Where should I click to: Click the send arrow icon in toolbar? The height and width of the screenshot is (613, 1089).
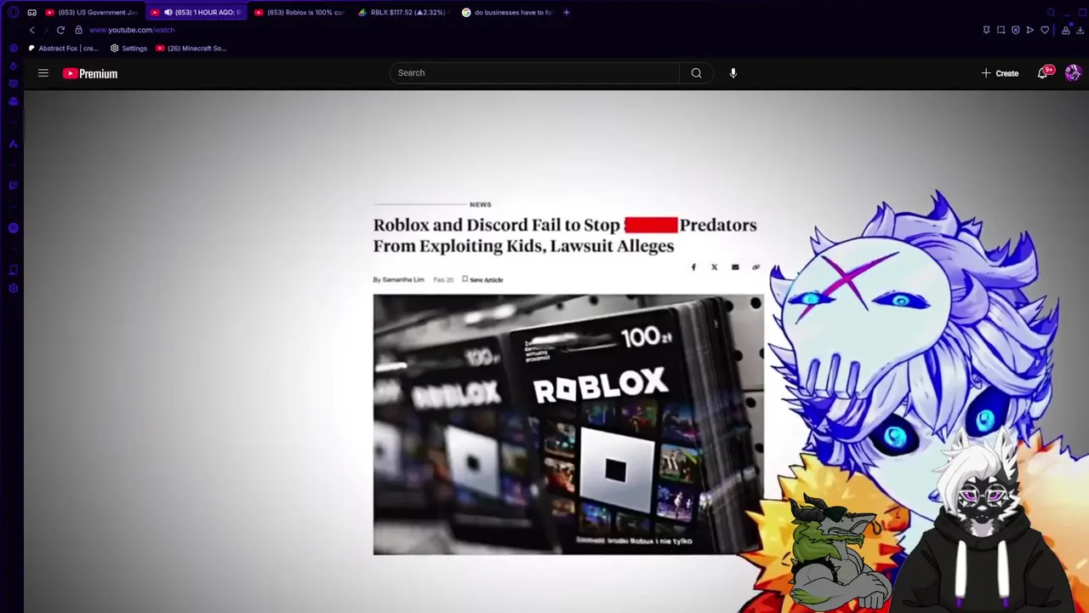tap(1029, 30)
